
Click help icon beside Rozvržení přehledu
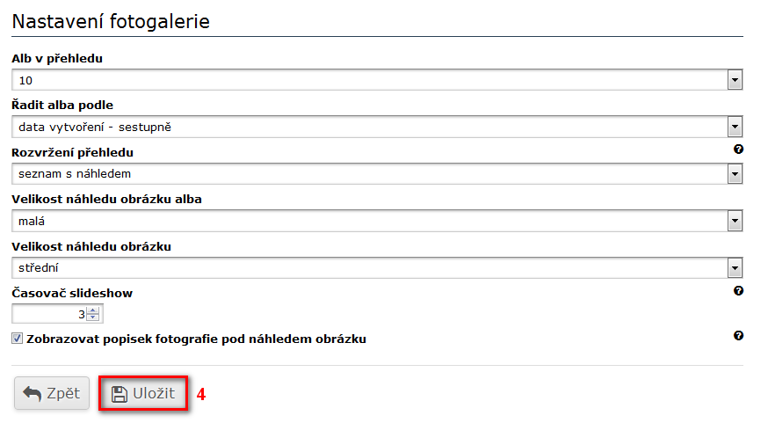[x=738, y=150]
